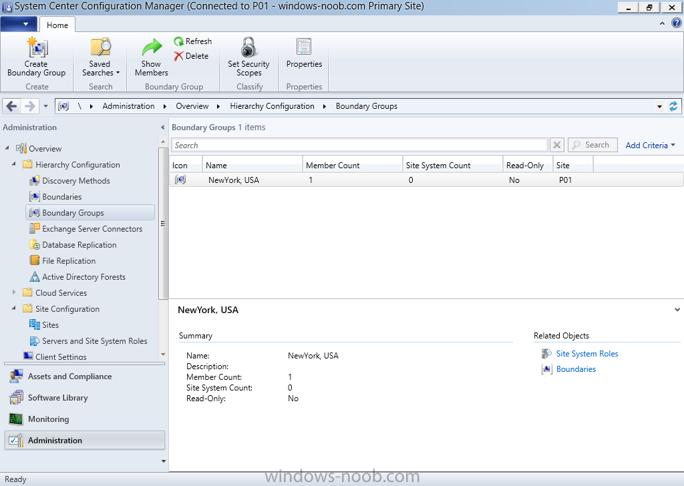
Task: Switch to Administration workspace
Action: 85,440
